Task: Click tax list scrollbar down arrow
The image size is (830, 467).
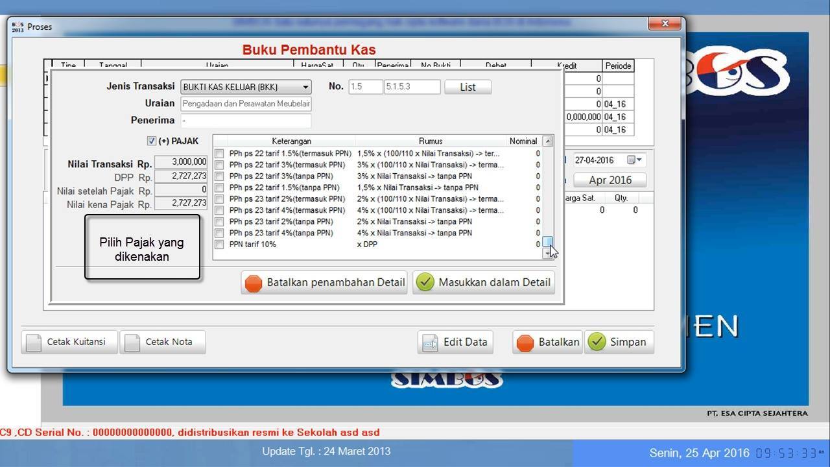Action: pos(548,254)
